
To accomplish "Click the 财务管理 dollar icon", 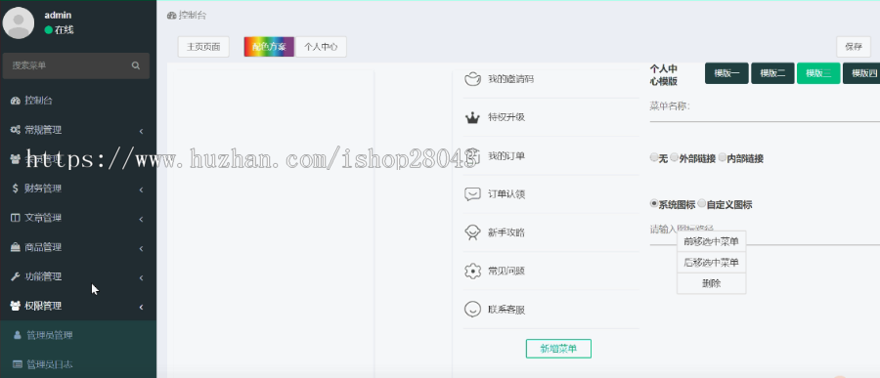I will click(x=15, y=189).
